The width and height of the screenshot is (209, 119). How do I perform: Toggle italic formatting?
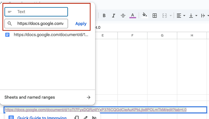pos(113,16)
